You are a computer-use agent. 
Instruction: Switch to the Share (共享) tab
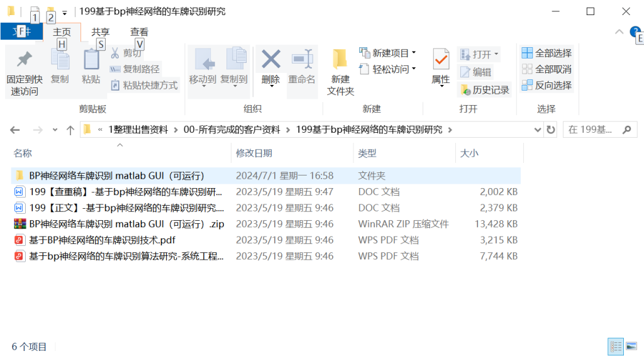100,31
